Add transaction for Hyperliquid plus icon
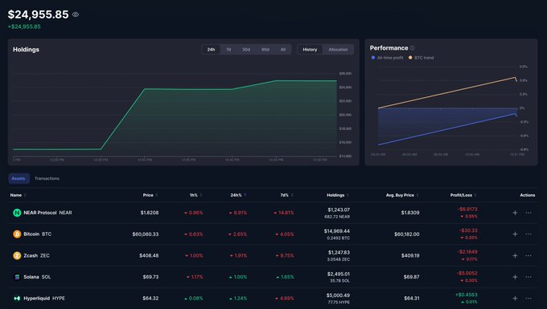Screen dimensions: 547x309 click(515, 299)
